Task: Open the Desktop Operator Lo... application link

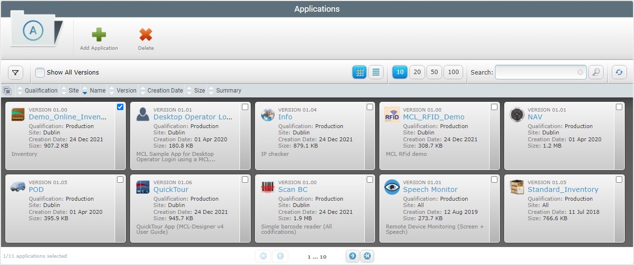Action: point(193,117)
